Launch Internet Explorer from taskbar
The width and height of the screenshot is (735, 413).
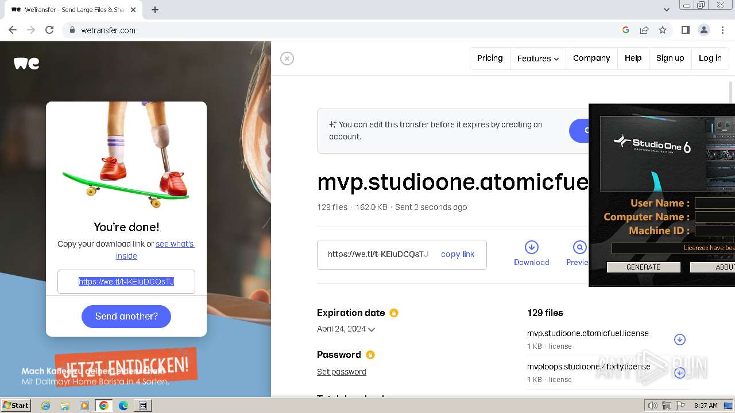[x=45, y=406]
